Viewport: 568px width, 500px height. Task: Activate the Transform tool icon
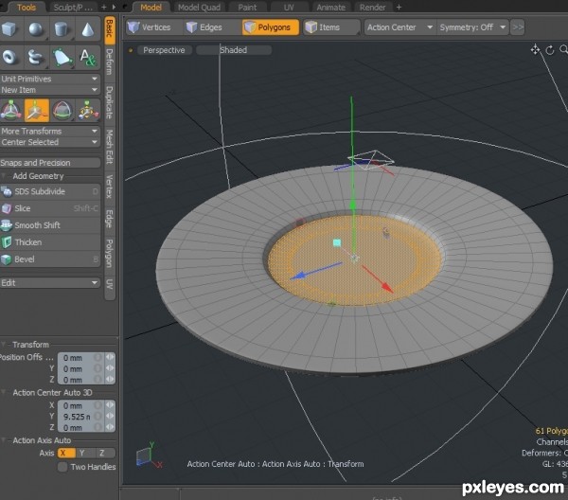pyautogui.click(x=10, y=111)
